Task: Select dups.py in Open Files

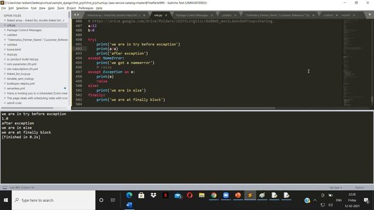Action: (12, 54)
